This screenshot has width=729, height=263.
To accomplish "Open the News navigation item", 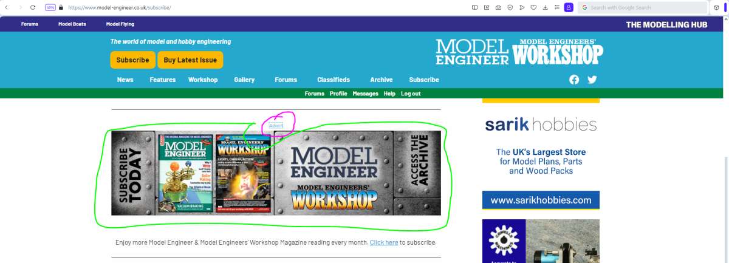I will point(125,80).
